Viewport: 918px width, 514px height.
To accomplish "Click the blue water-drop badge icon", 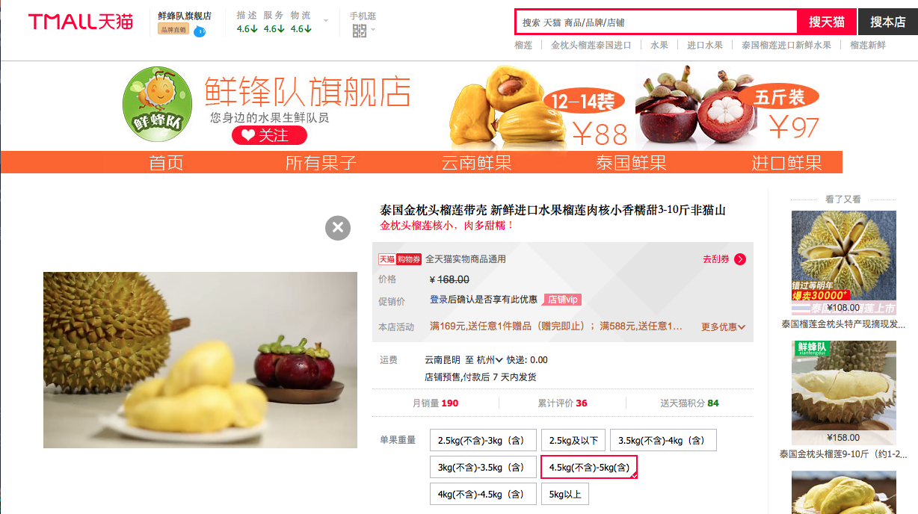I will point(199,31).
